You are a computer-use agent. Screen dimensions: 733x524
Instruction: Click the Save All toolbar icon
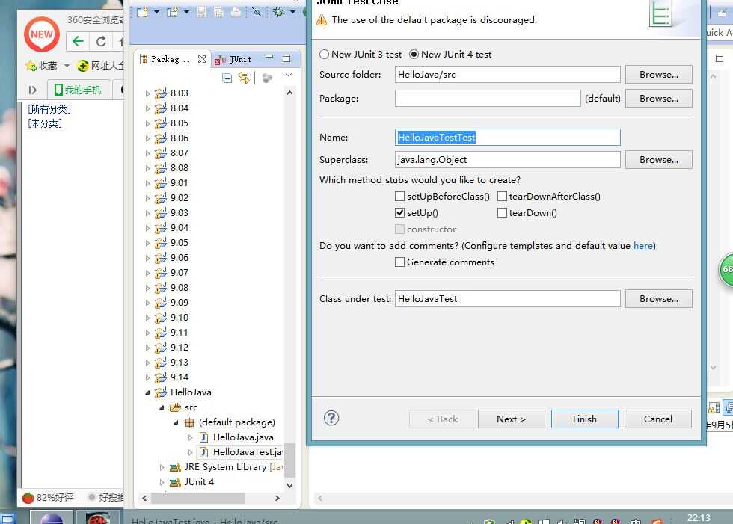218,12
